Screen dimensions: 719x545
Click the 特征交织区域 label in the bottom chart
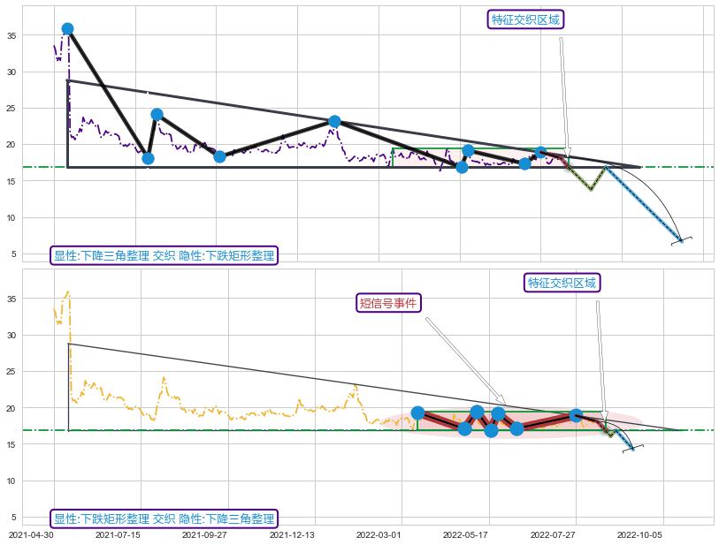tap(562, 283)
